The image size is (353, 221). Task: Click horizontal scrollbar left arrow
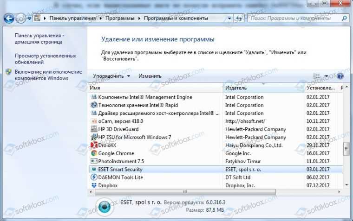[91, 192]
